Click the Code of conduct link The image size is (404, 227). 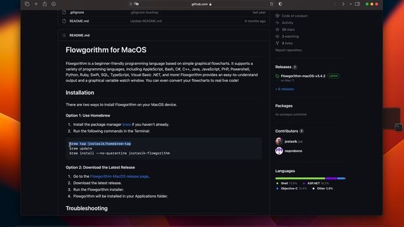point(295,16)
